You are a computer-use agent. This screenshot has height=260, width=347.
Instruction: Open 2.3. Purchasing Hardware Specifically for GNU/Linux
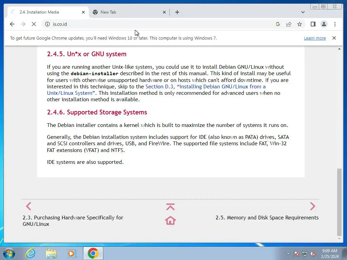tap(73, 221)
